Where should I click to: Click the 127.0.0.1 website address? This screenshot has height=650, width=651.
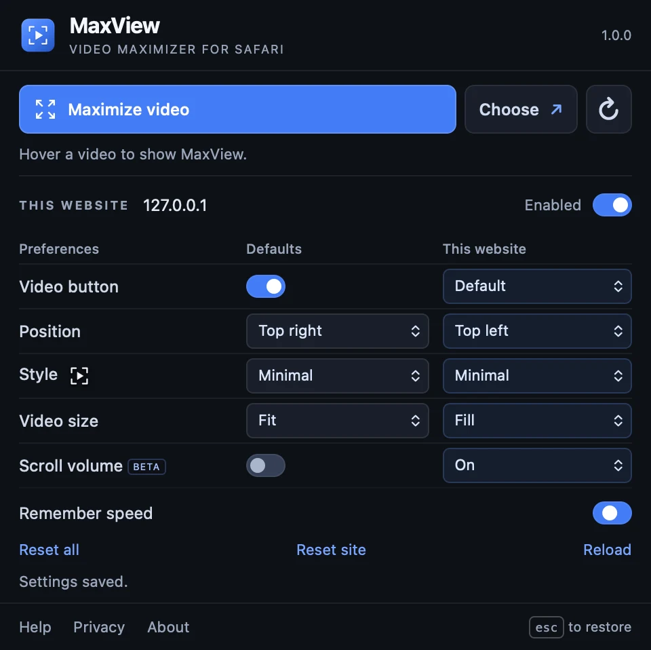tap(175, 205)
